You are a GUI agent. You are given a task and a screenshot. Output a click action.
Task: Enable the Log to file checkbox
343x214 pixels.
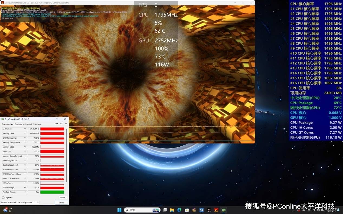[x=4, y=198]
